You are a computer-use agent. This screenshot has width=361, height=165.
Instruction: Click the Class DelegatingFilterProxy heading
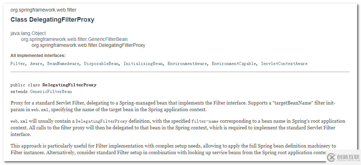point(52,20)
